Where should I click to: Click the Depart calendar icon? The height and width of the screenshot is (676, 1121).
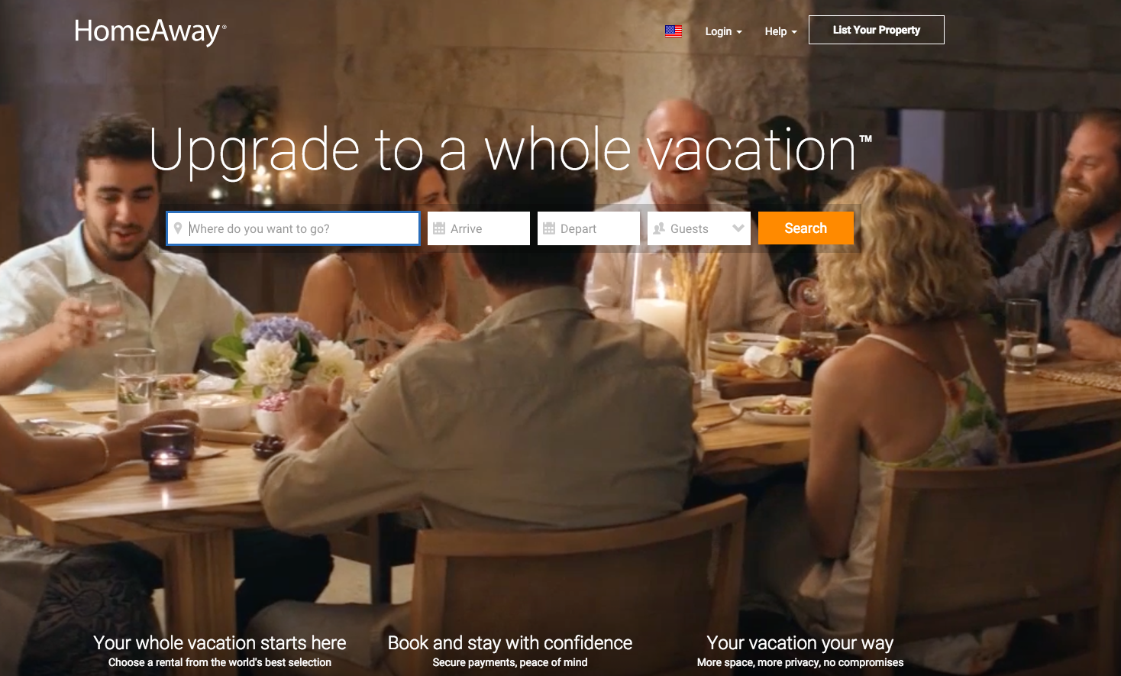click(549, 228)
